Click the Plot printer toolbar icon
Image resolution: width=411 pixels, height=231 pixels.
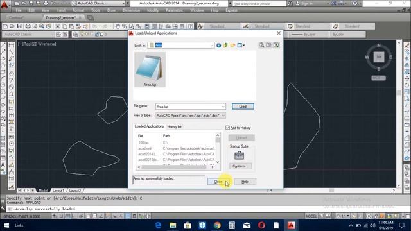[28, 26]
